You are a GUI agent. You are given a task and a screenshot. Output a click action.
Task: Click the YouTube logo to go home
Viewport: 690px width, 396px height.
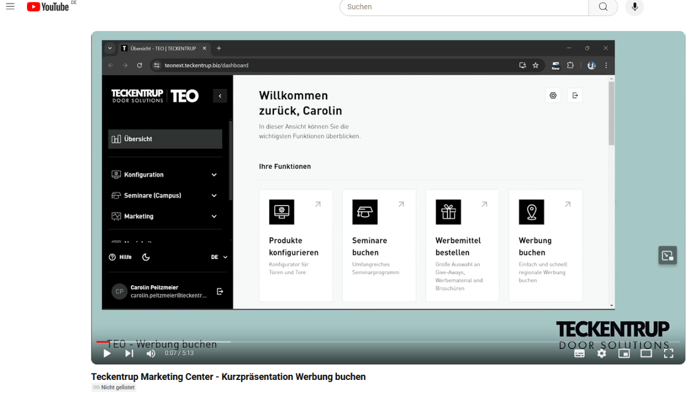(48, 7)
